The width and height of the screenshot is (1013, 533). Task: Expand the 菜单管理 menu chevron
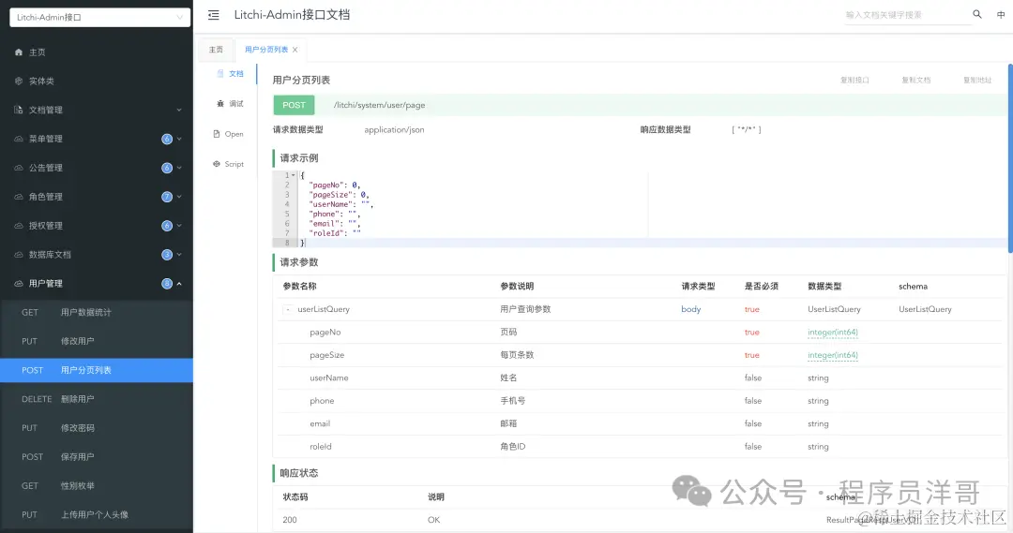point(179,139)
